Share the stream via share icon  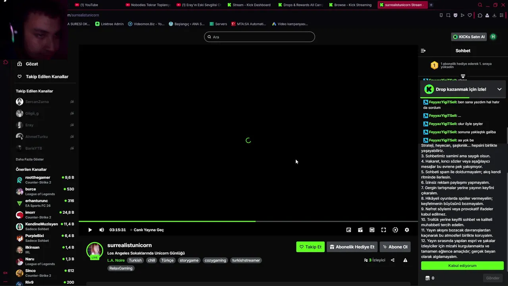393,260
